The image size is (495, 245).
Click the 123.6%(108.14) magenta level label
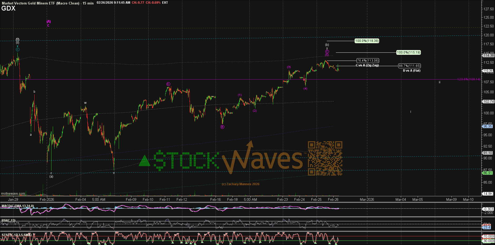(469, 79)
